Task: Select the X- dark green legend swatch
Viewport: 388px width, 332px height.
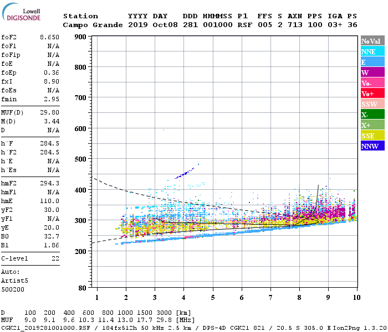Action: click(372, 115)
